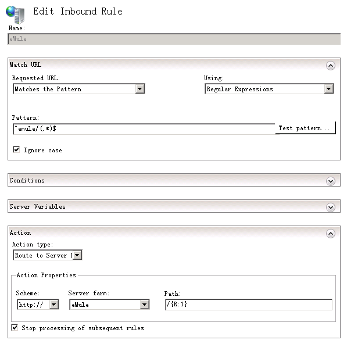The width and height of the screenshot is (347, 347).
Task: Open the Using Regular Expressions dropdown
Action: pyautogui.click(x=329, y=89)
